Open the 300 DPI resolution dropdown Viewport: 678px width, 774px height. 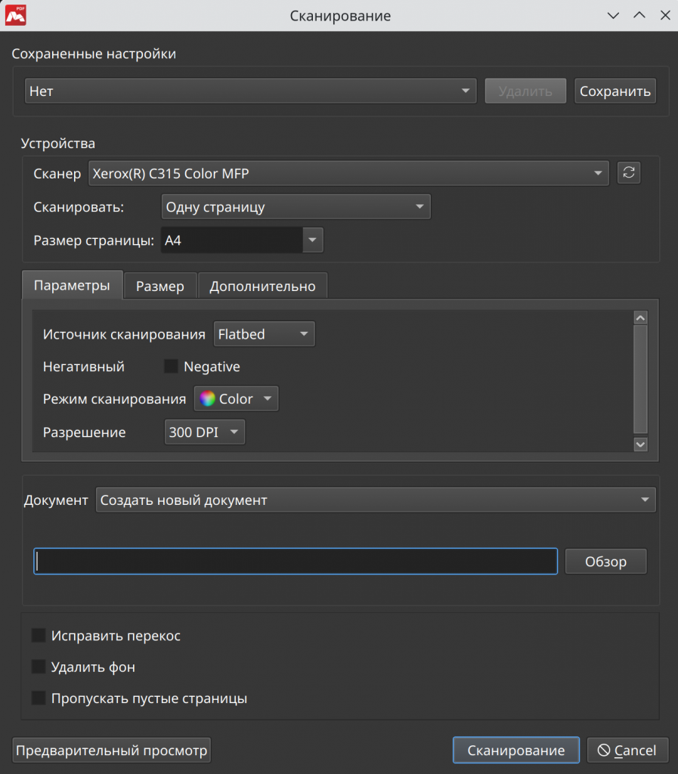pyautogui.click(x=205, y=432)
